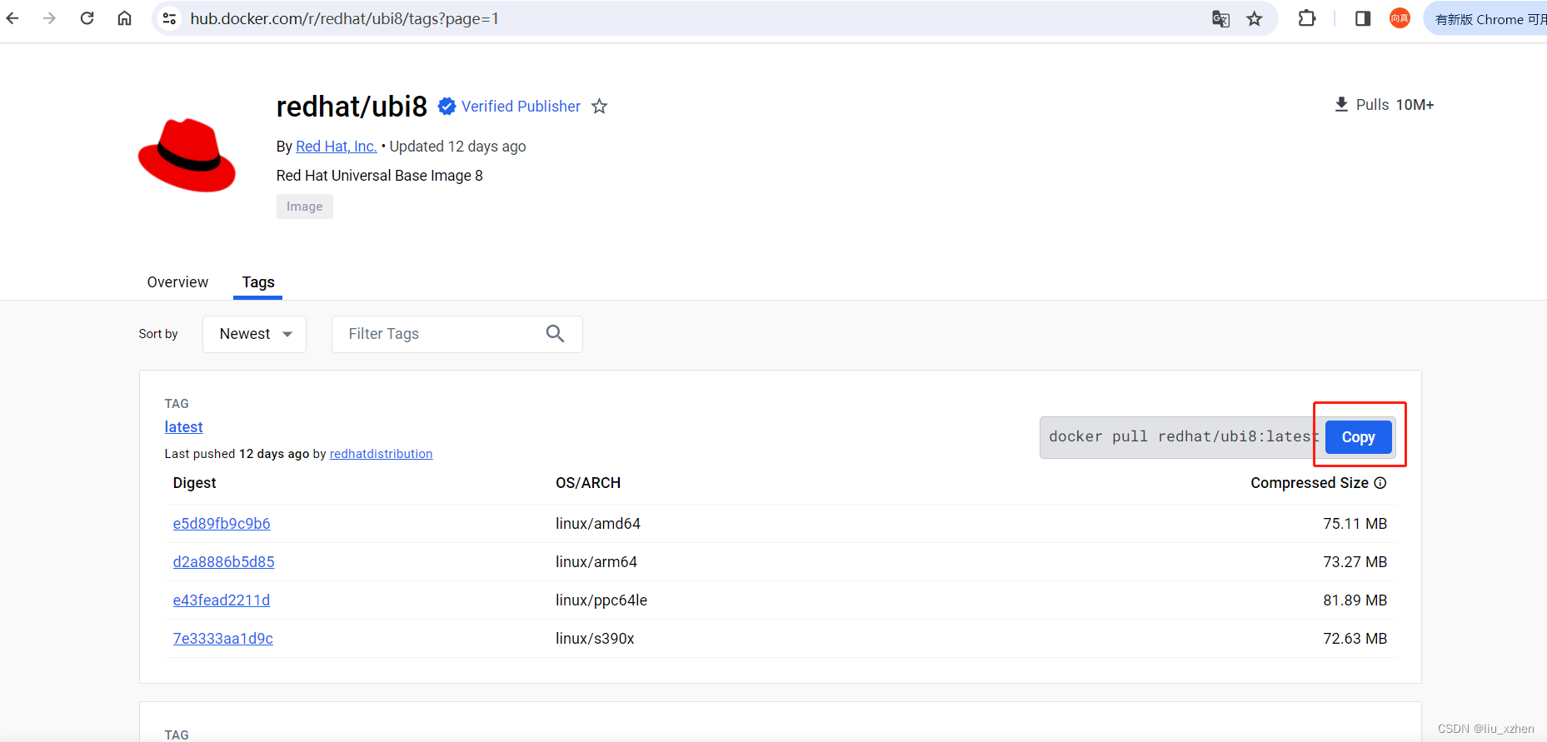This screenshot has width=1547, height=742.
Task: Select the docker pull redhat/ubi8:latest command text
Action: [x=1183, y=436]
